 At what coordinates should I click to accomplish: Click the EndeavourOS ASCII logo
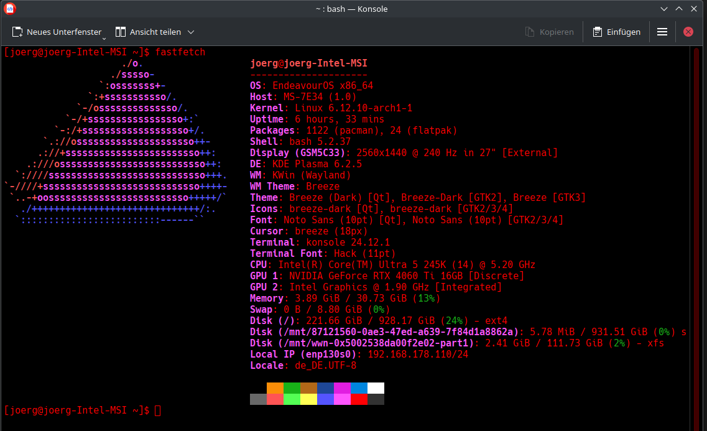116,142
